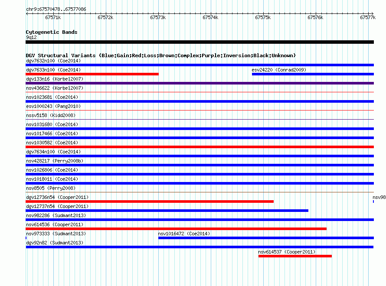Click the 67572k ruler tick

coord(105,17)
